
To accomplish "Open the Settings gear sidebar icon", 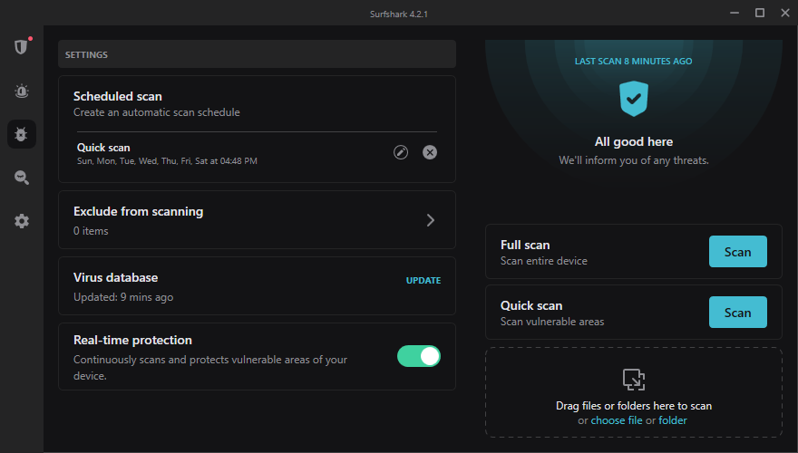I will (x=21, y=221).
